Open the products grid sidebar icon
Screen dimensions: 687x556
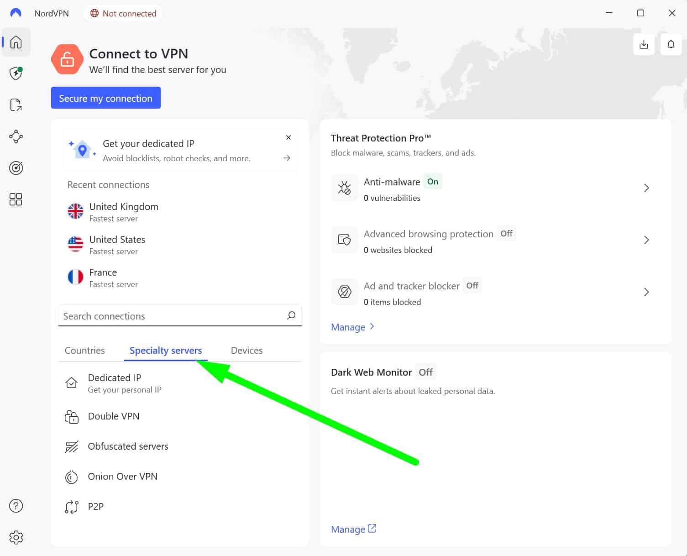pyautogui.click(x=16, y=199)
